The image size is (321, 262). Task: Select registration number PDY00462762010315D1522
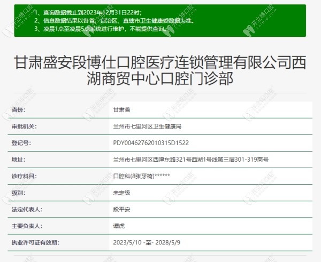pos(151,143)
